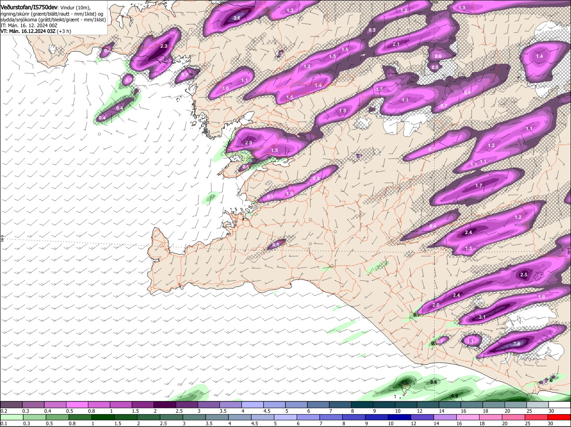Select the 0.1 pale green swatch in the rain legend

tap(11, 417)
